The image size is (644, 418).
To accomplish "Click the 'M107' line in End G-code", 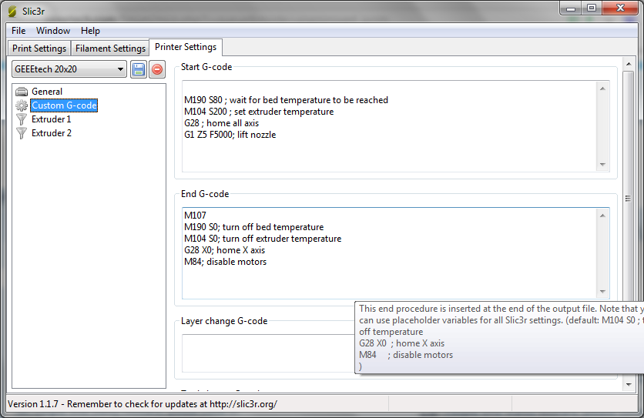I will point(195,216).
